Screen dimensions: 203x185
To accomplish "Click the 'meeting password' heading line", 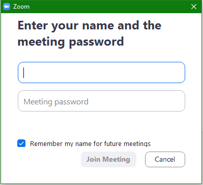I will pyautogui.click(x=71, y=42).
